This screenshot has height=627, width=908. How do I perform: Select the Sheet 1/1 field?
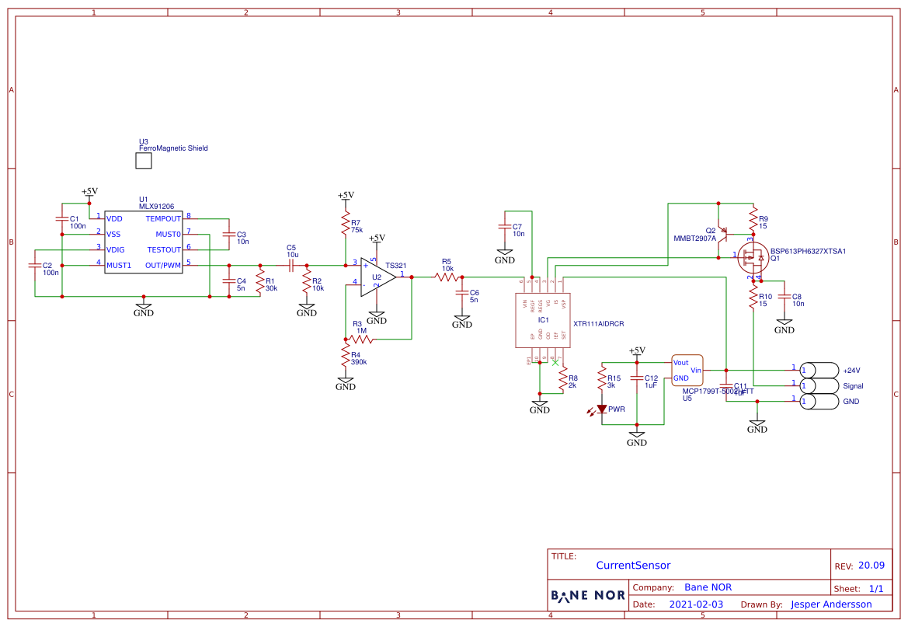[877, 588]
